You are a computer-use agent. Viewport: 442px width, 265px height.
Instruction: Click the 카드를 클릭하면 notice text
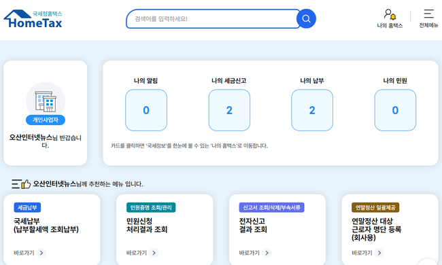(189, 145)
